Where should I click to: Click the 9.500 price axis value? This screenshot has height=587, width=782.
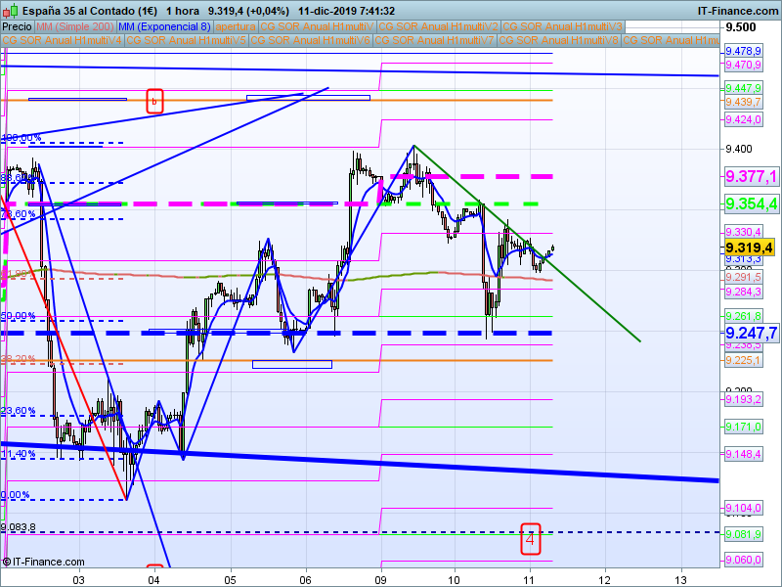(x=741, y=27)
